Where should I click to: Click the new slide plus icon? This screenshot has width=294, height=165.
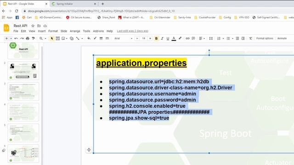coord(6,38)
